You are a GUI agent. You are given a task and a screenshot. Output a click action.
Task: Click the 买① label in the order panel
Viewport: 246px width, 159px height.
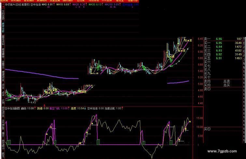pos(207,129)
